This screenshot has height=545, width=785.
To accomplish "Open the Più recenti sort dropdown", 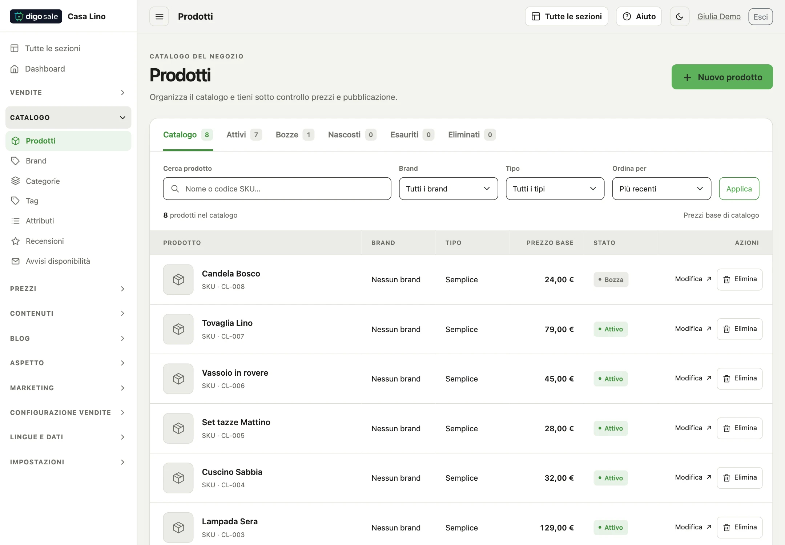I will pos(661,189).
